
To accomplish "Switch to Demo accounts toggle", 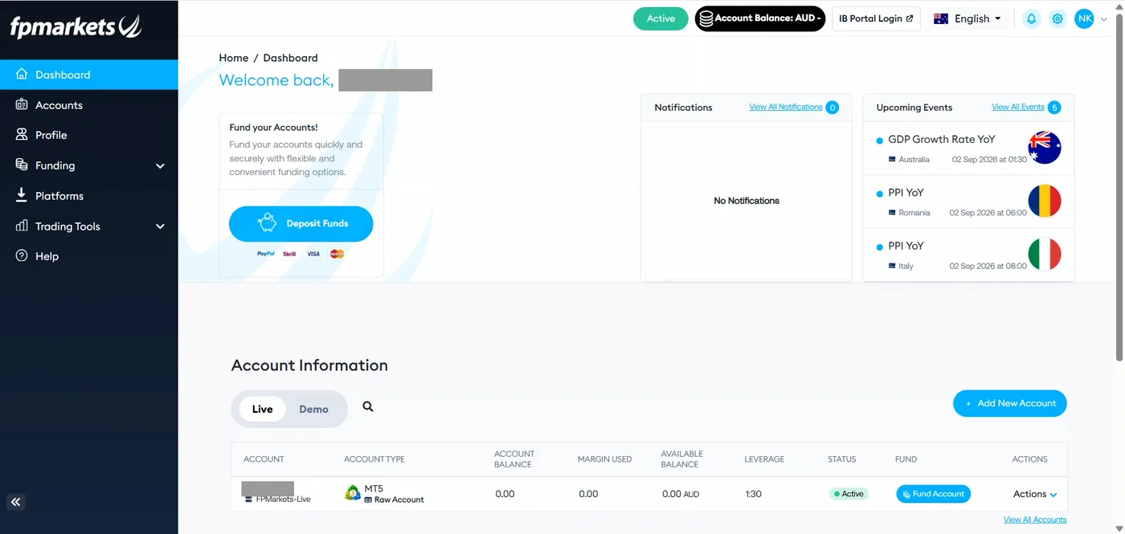I will 313,409.
